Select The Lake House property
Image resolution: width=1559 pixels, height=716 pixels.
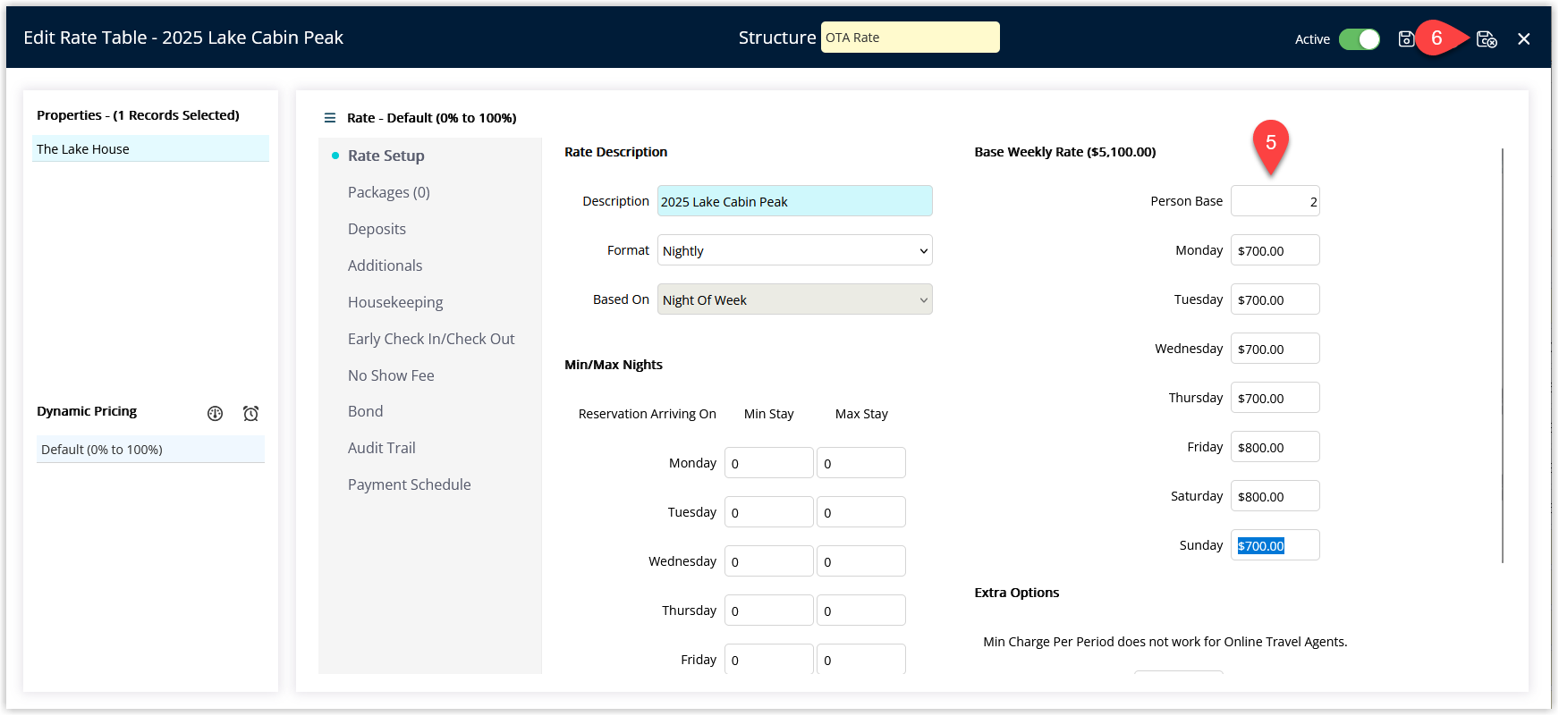pos(150,148)
